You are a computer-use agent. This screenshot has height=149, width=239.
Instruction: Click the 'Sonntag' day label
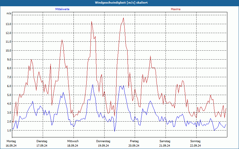pyautogui.click(x=195, y=141)
